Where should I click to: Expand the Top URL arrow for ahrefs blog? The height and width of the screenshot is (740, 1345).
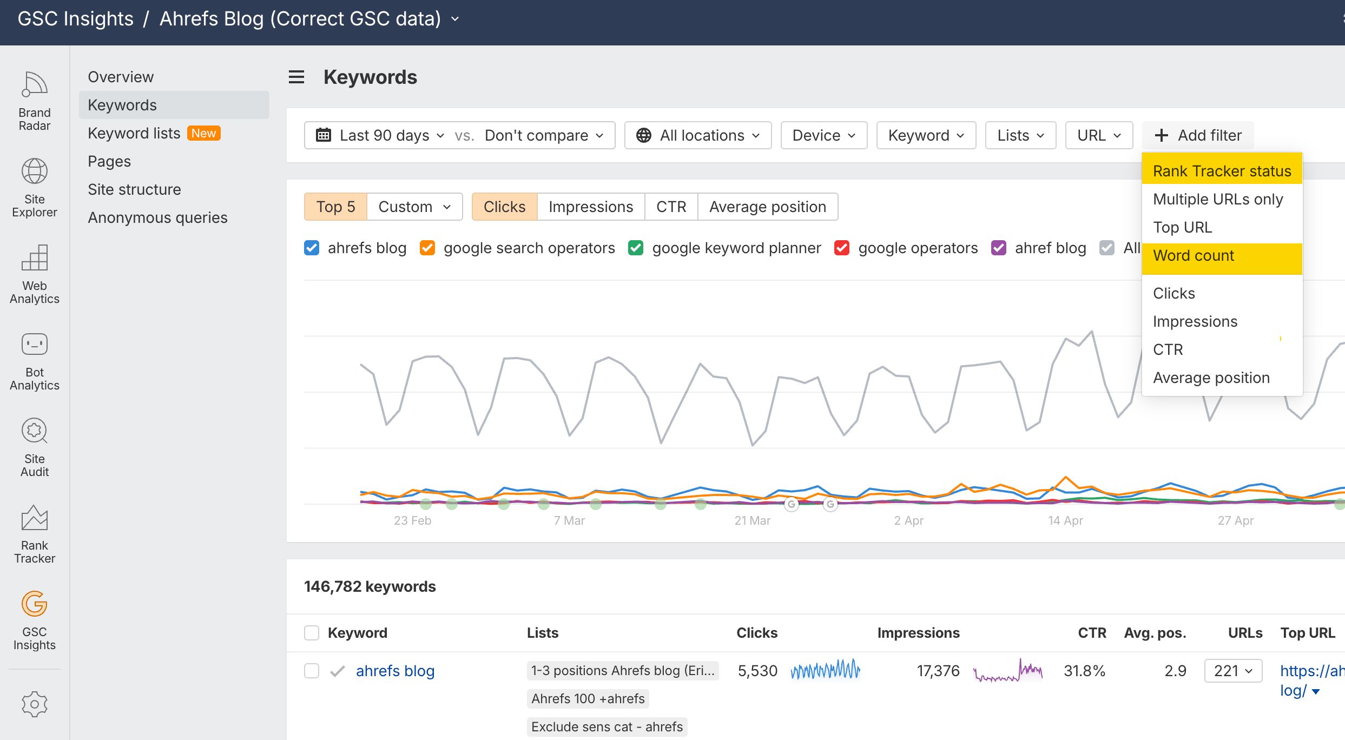click(1316, 691)
